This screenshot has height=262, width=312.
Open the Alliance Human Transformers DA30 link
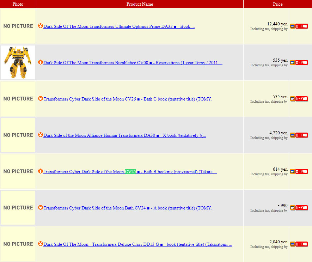pyautogui.click(x=124, y=135)
